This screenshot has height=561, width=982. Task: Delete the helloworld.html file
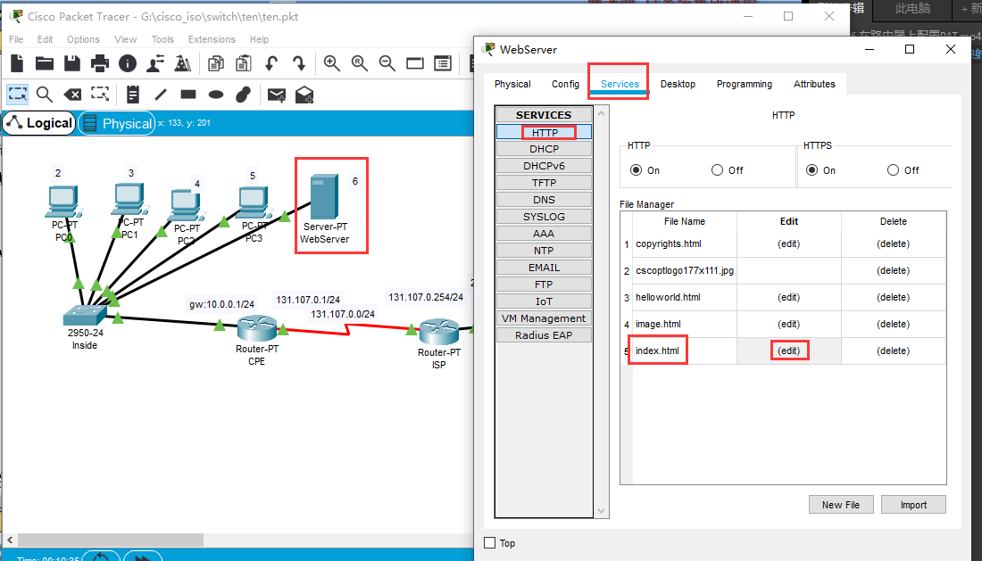893,298
